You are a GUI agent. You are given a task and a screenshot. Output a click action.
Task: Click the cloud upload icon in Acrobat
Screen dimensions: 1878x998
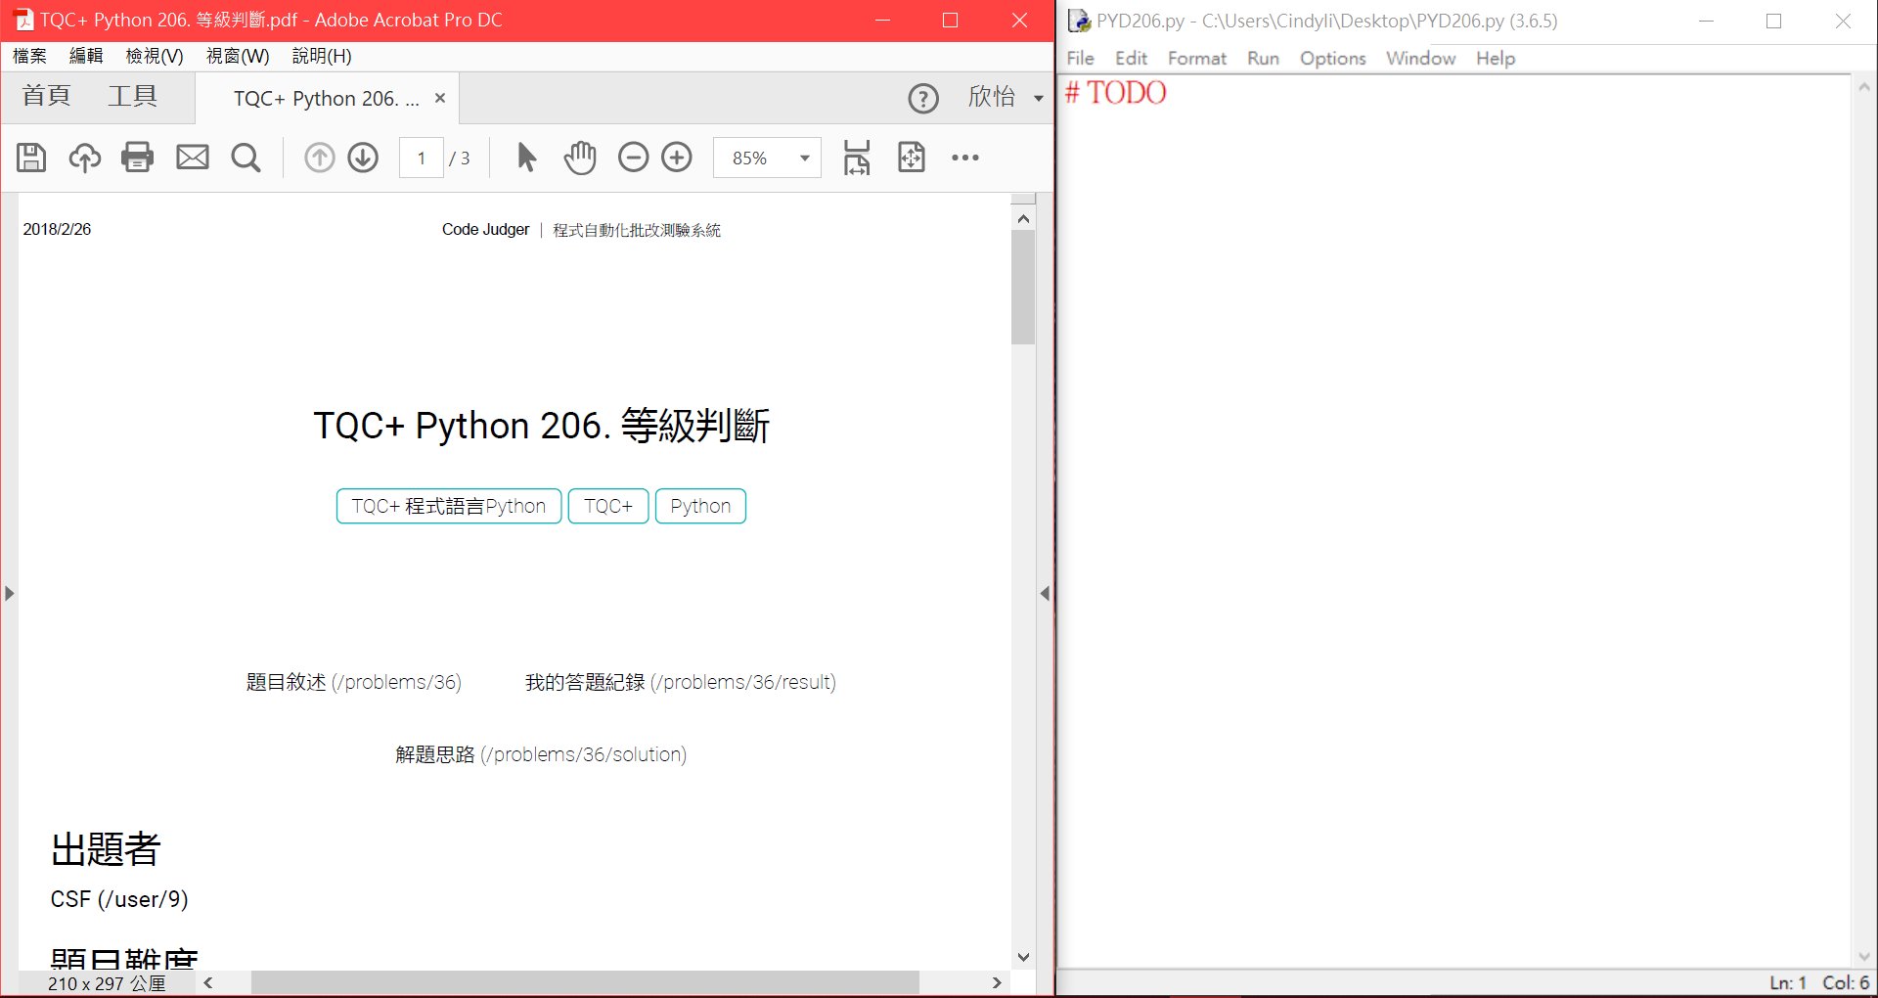[85, 158]
